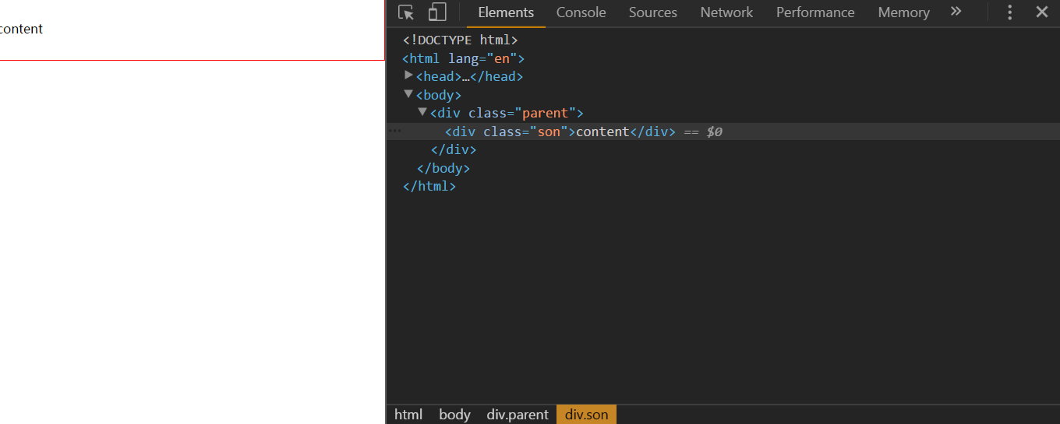Switch to the Console tab

(581, 12)
